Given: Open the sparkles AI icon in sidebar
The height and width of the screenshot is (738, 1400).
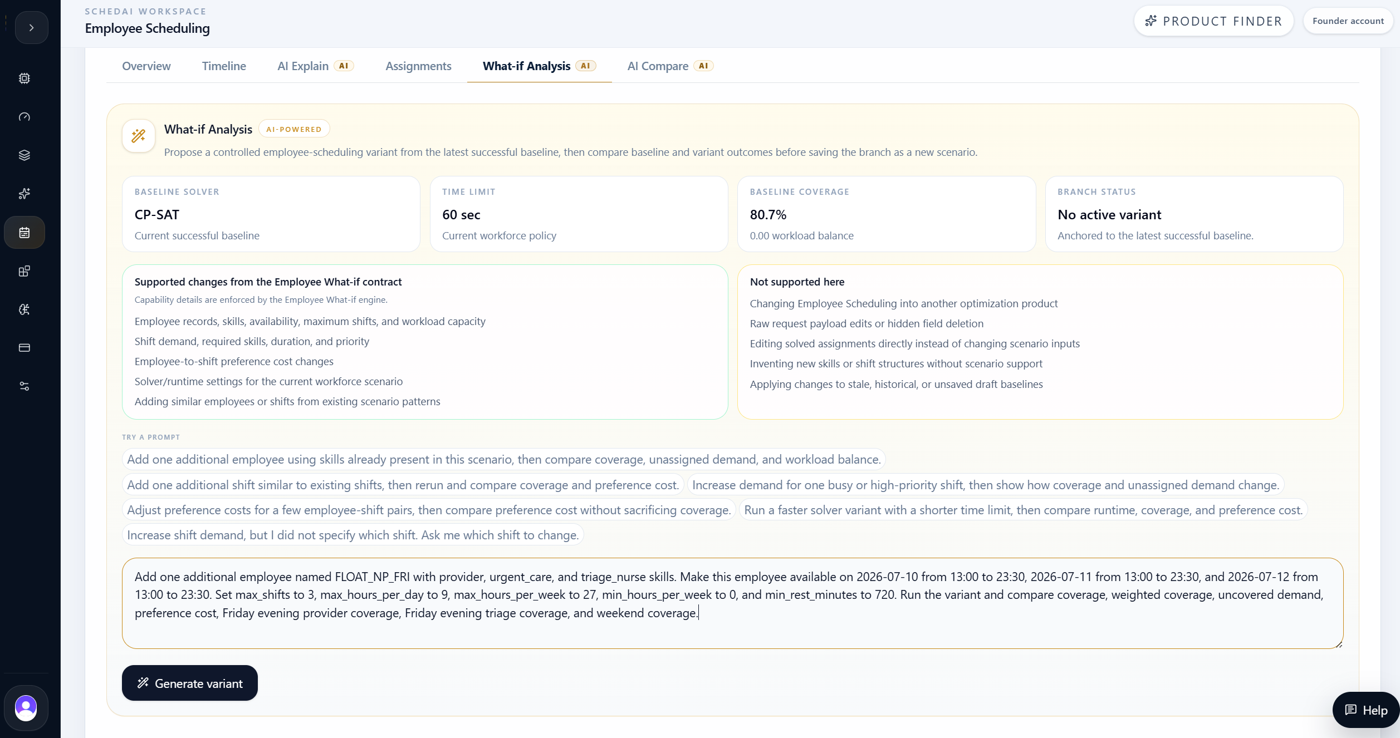Looking at the screenshot, I should tap(25, 194).
